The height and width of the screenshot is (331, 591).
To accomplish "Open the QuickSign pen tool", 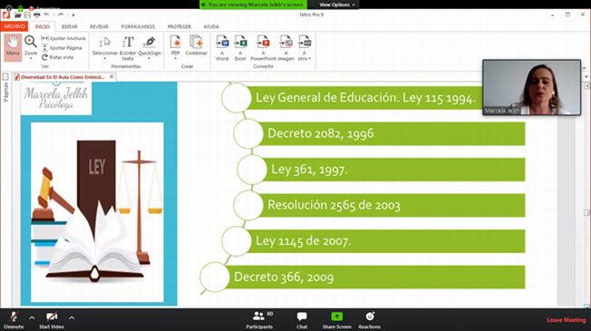I will click(x=150, y=47).
